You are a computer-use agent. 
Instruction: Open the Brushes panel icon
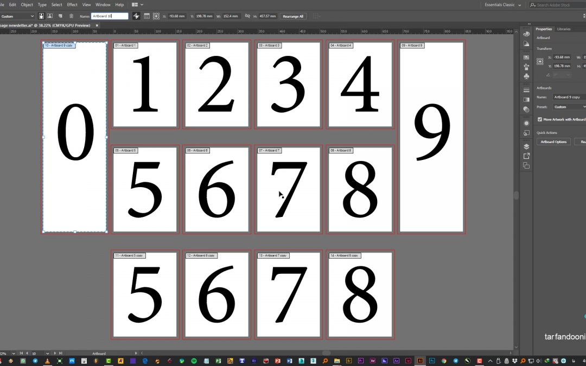526,67
